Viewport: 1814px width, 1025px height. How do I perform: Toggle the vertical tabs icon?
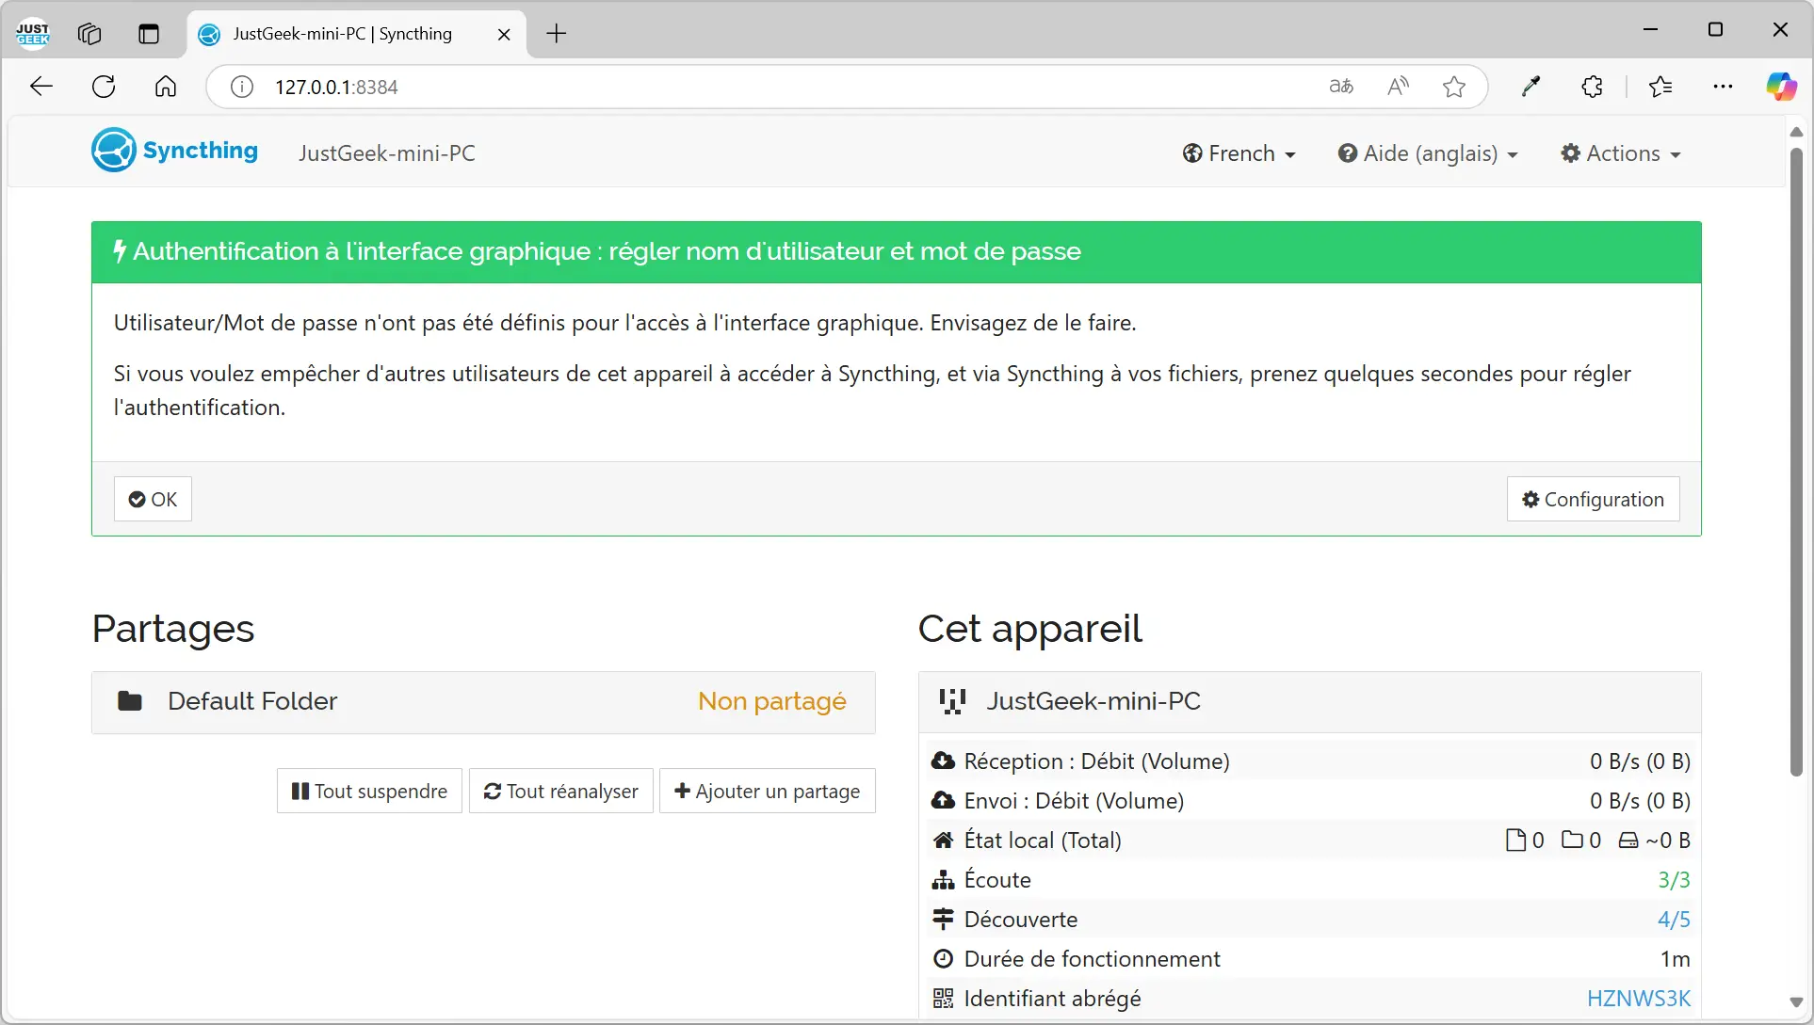(x=149, y=34)
